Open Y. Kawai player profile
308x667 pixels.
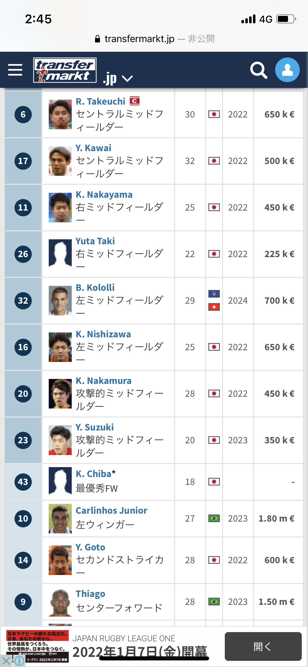click(x=93, y=148)
